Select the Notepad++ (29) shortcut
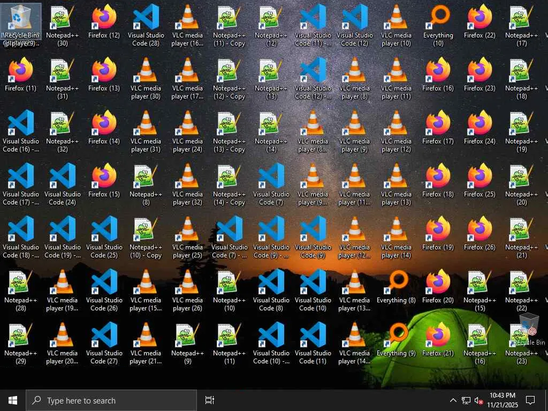 (x=21, y=344)
